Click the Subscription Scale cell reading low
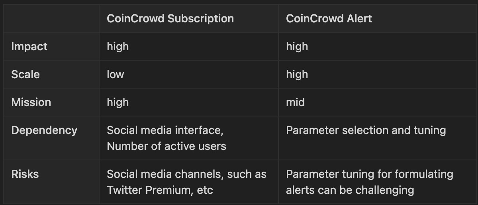This screenshot has height=205, width=478. [x=116, y=75]
